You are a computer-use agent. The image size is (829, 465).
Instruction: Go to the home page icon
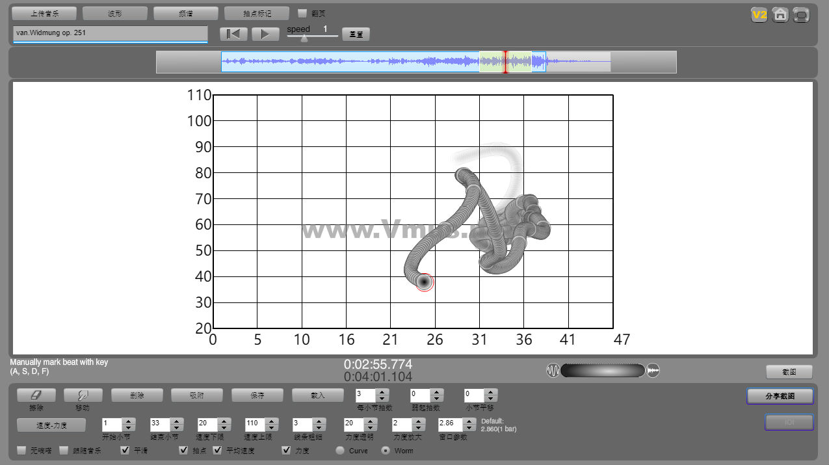click(x=780, y=15)
